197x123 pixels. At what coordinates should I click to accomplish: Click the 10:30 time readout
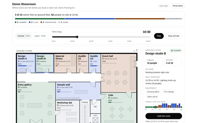point(146,32)
